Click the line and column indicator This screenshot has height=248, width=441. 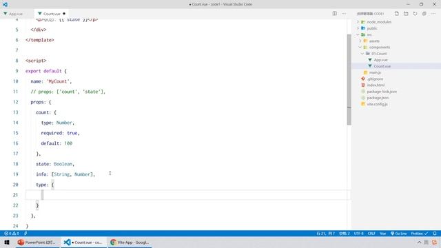(x=325, y=234)
